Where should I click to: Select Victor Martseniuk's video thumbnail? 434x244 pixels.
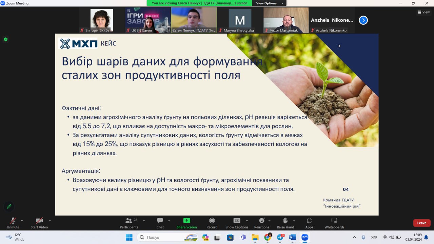click(x=286, y=20)
